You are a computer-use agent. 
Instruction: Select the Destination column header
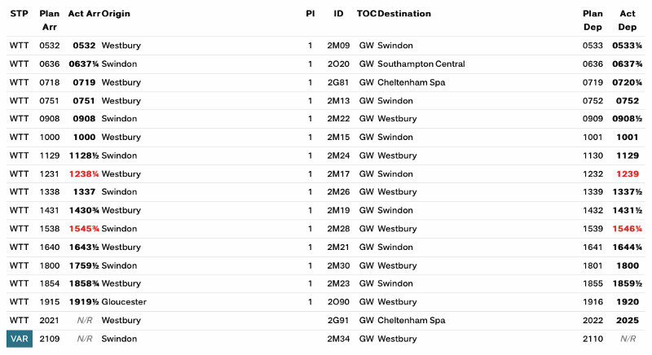click(x=404, y=14)
